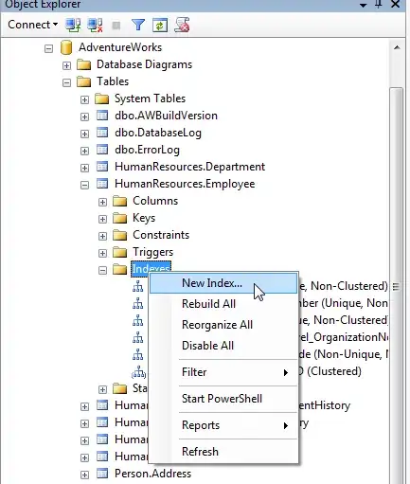Viewport: 410px width, 484px height.
Task: Select Person.Address table label
Action: coord(153,474)
